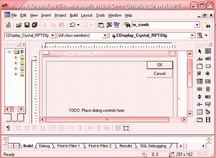The width and height of the screenshot is (216, 158).
Task: Click the dialog editor horizontal scrollbar thumb
Action: pos(107,120)
